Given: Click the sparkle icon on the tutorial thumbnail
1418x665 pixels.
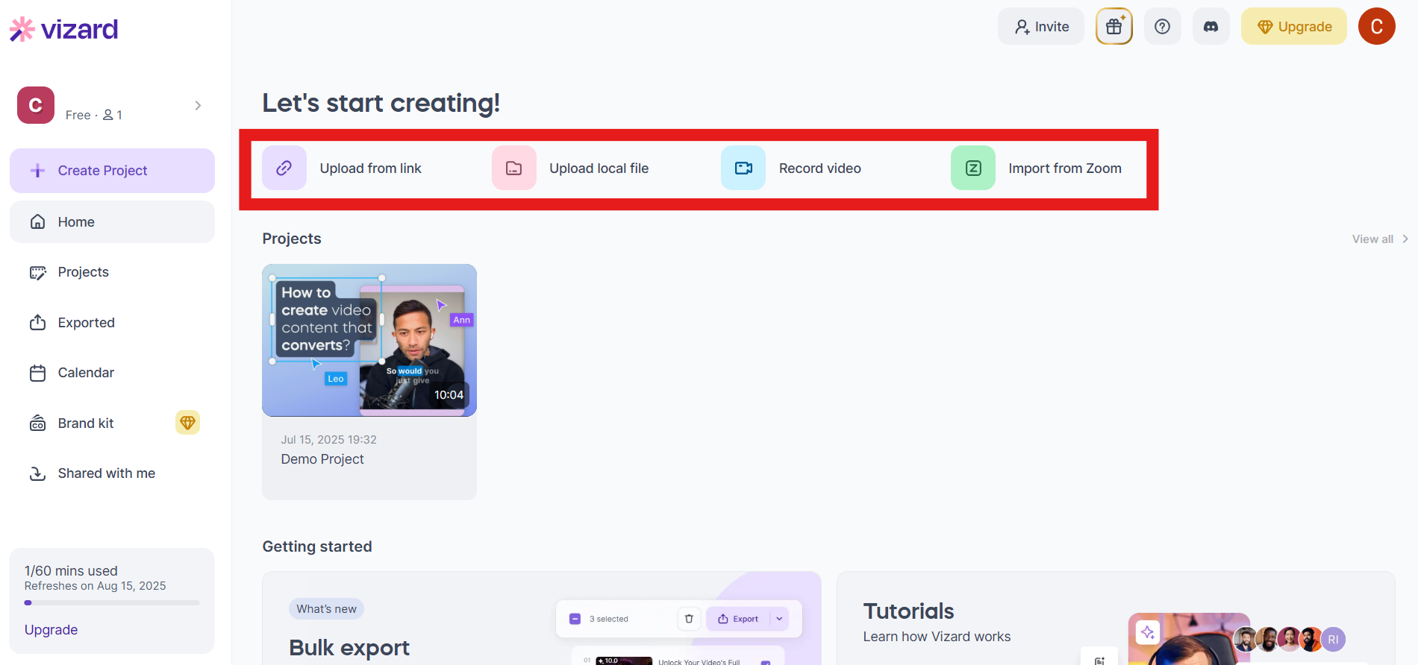Looking at the screenshot, I should (1148, 633).
